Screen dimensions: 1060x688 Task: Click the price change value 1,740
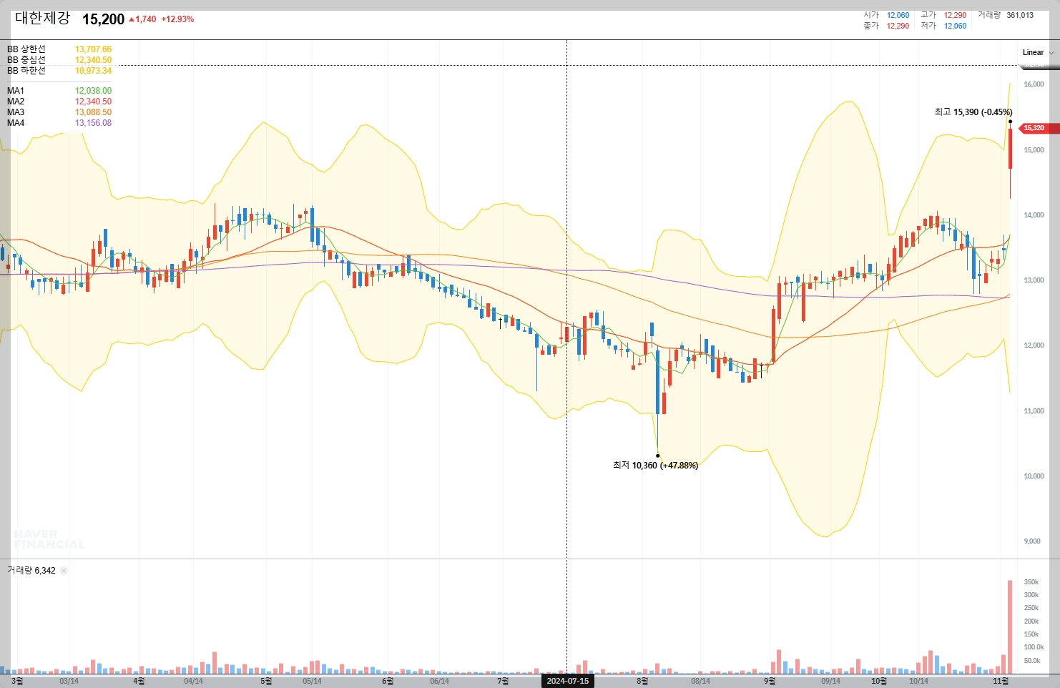145,19
